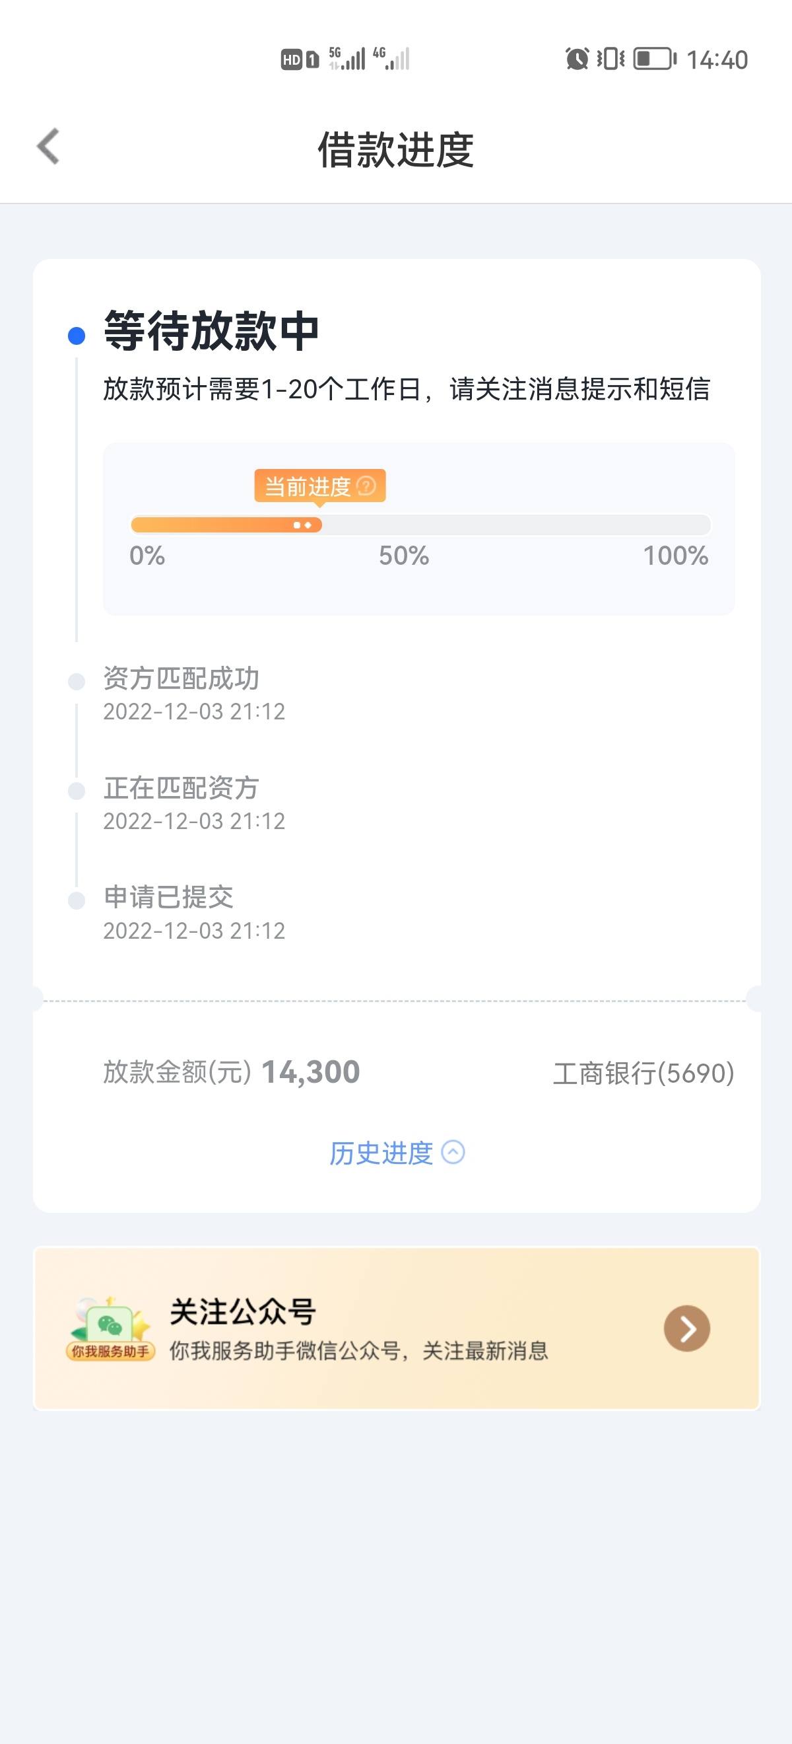Screen dimensions: 792x1744
Task: Tap the 5G signal strength icon
Action: tap(347, 59)
